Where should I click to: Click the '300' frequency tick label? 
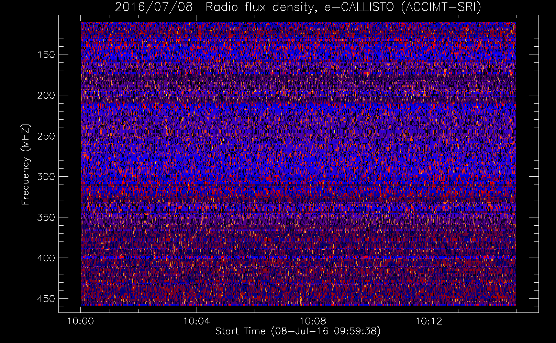pyautogui.click(x=46, y=177)
